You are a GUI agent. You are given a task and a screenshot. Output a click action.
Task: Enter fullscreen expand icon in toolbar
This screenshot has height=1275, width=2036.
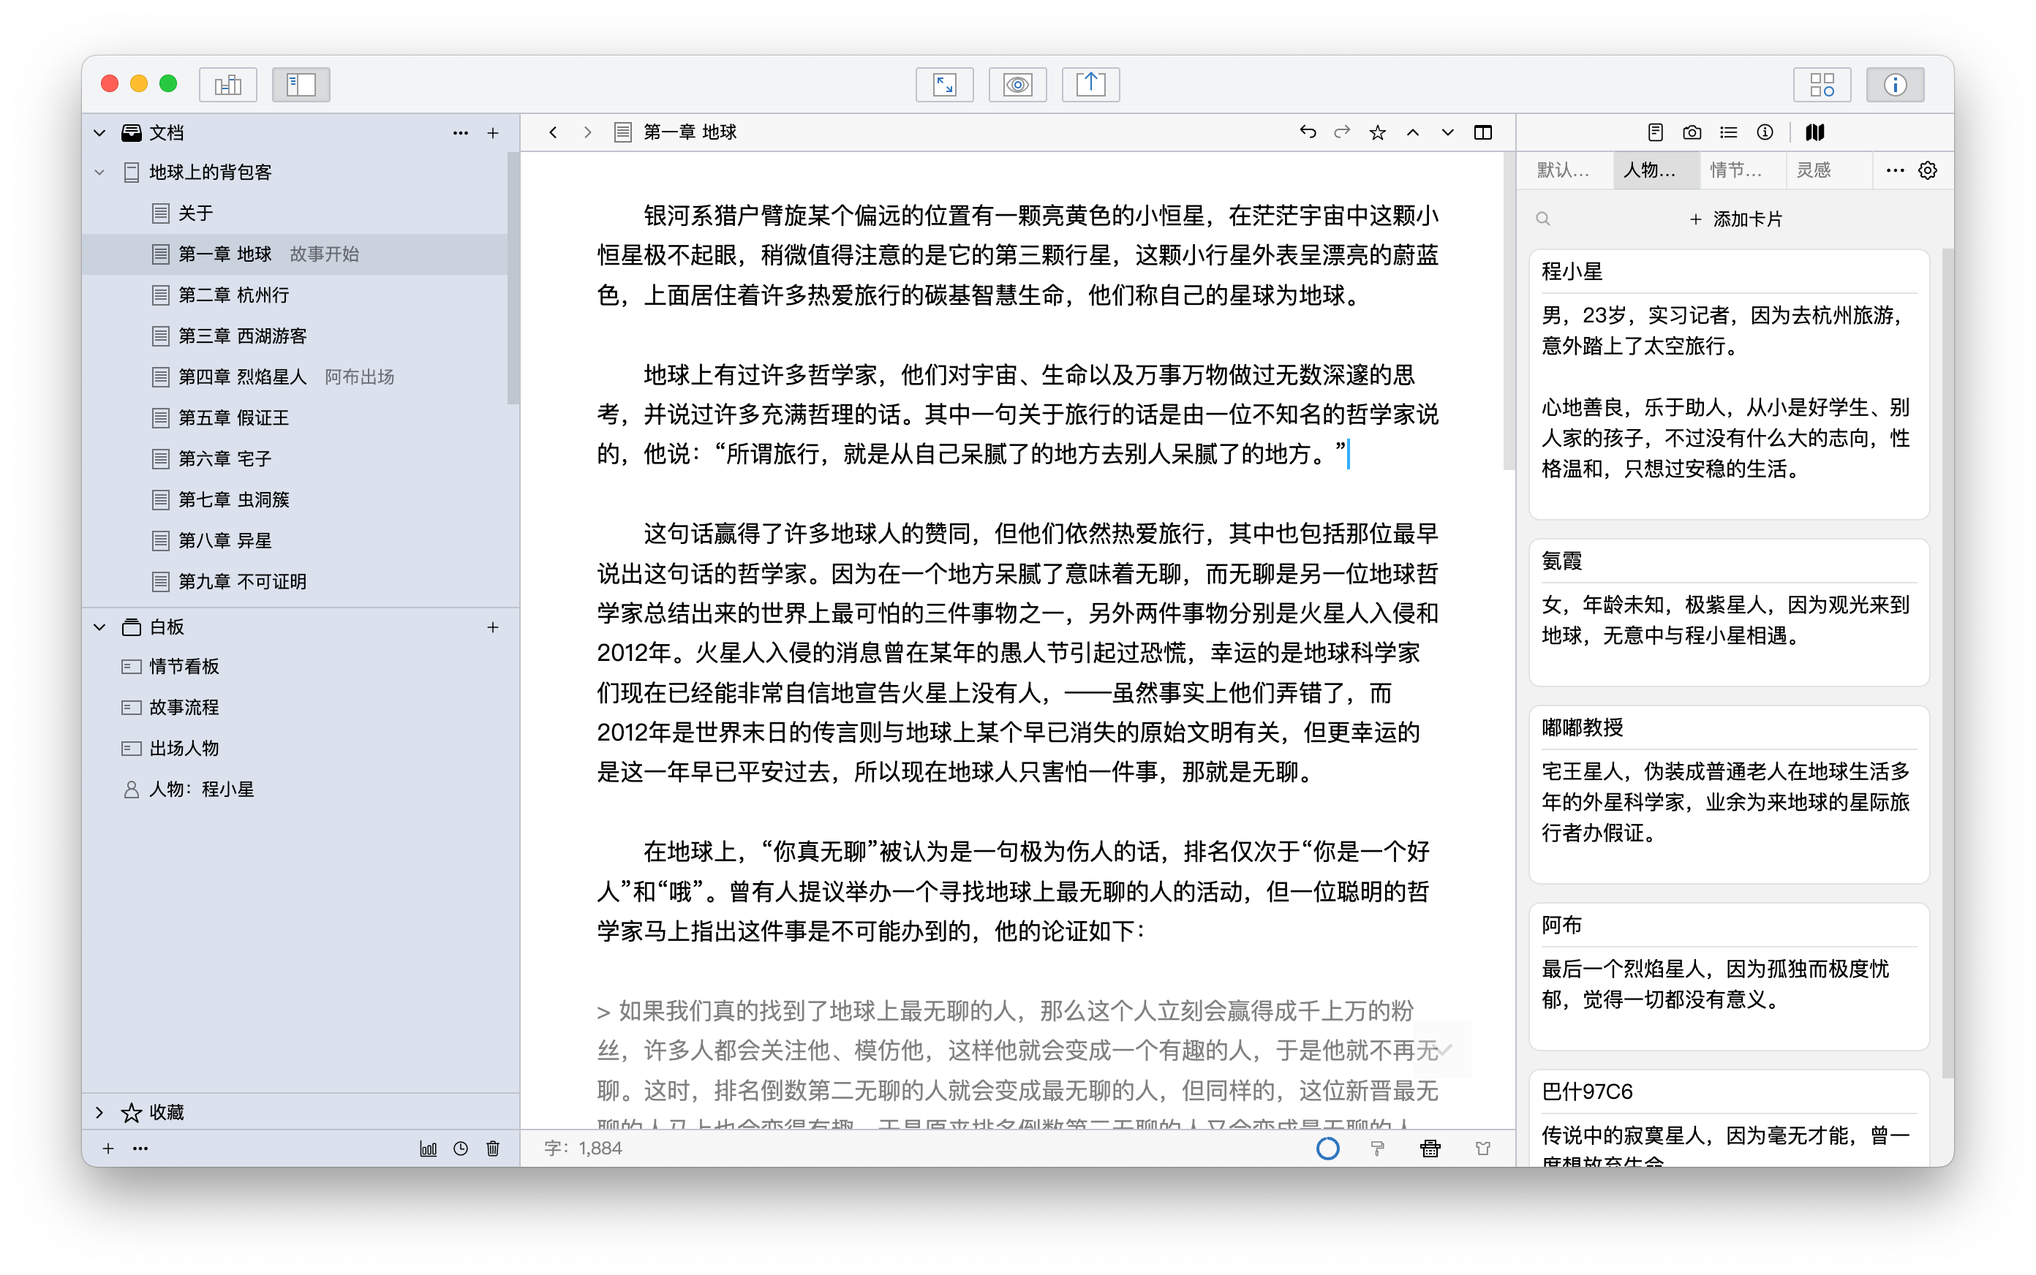pyautogui.click(x=945, y=84)
